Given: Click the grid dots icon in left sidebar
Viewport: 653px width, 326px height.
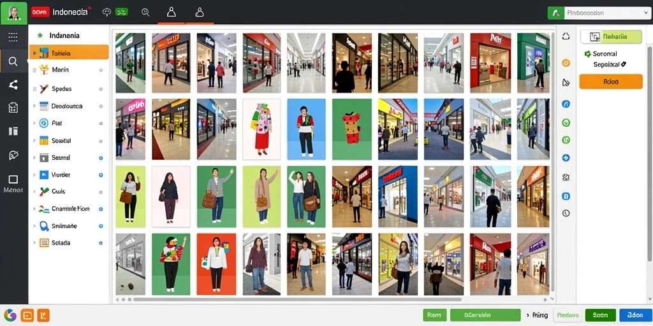Looking at the screenshot, I should 13,36.
